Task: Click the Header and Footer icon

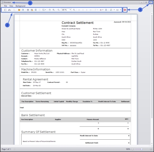Action: [x=40, y=10]
